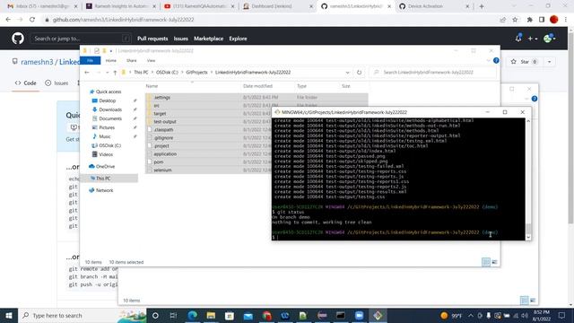Focus the GitHub search or jump to field

coord(81,38)
